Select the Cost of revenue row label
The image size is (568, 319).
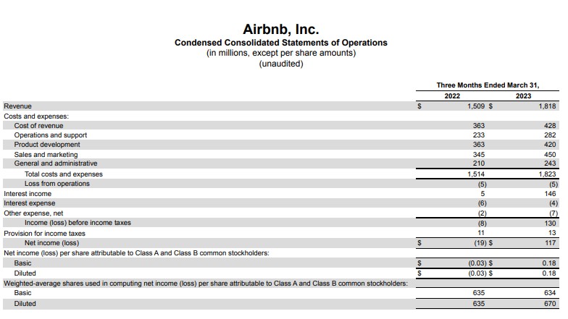(x=38, y=126)
